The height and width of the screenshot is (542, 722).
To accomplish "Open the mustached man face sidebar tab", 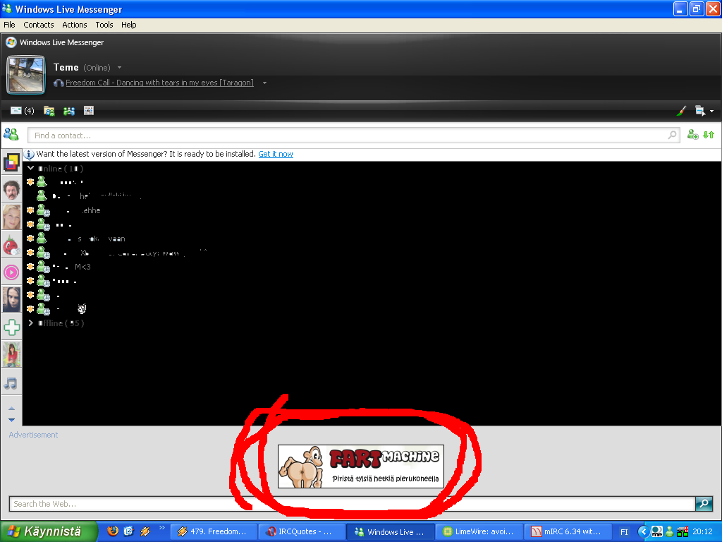I will (11, 189).
